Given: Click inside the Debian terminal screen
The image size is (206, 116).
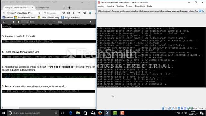Looking at the screenshot, I should coord(151,57).
